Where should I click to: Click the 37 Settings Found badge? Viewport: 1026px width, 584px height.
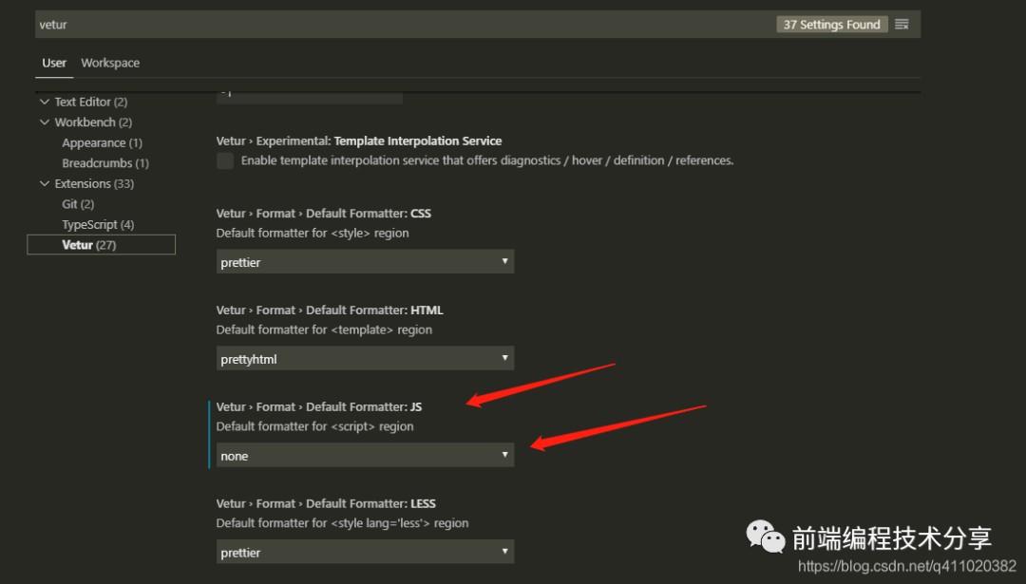[831, 24]
